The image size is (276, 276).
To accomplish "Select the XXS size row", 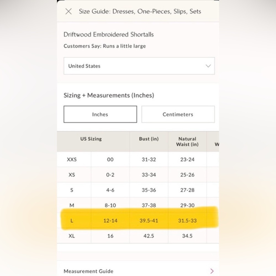I will (x=138, y=159).
